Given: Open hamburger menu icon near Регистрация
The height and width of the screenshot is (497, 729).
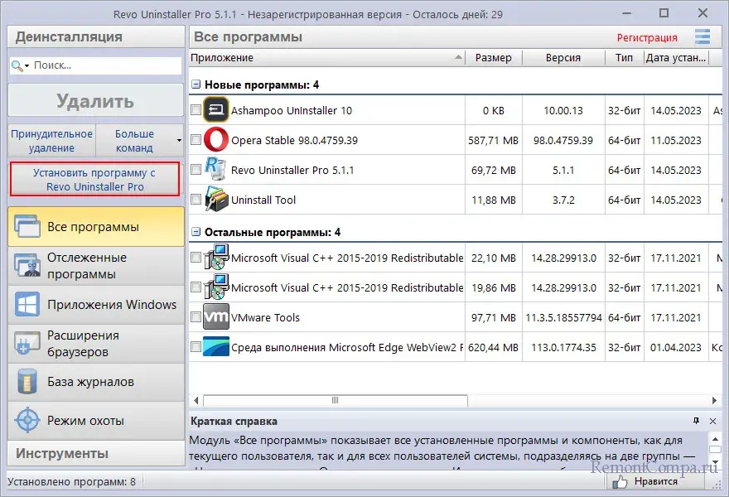Looking at the screenshot, I should (702, 36).
